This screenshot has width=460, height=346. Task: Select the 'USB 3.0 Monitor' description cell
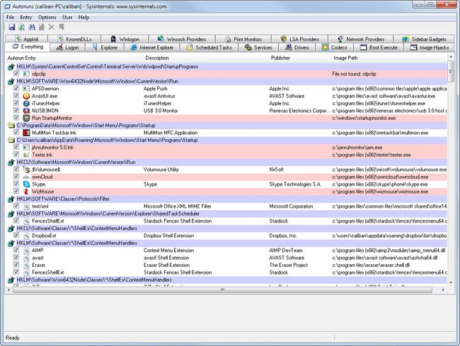coord(161,111)
